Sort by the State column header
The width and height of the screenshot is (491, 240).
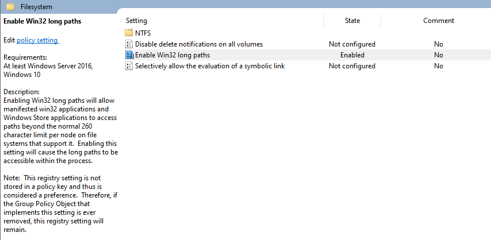[x=352, y=21]
